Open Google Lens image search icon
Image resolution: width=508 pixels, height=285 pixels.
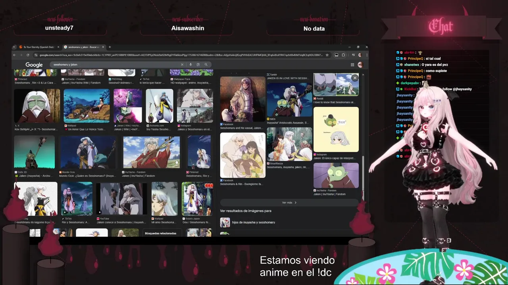pyautogui.click(x=198, y=65)
